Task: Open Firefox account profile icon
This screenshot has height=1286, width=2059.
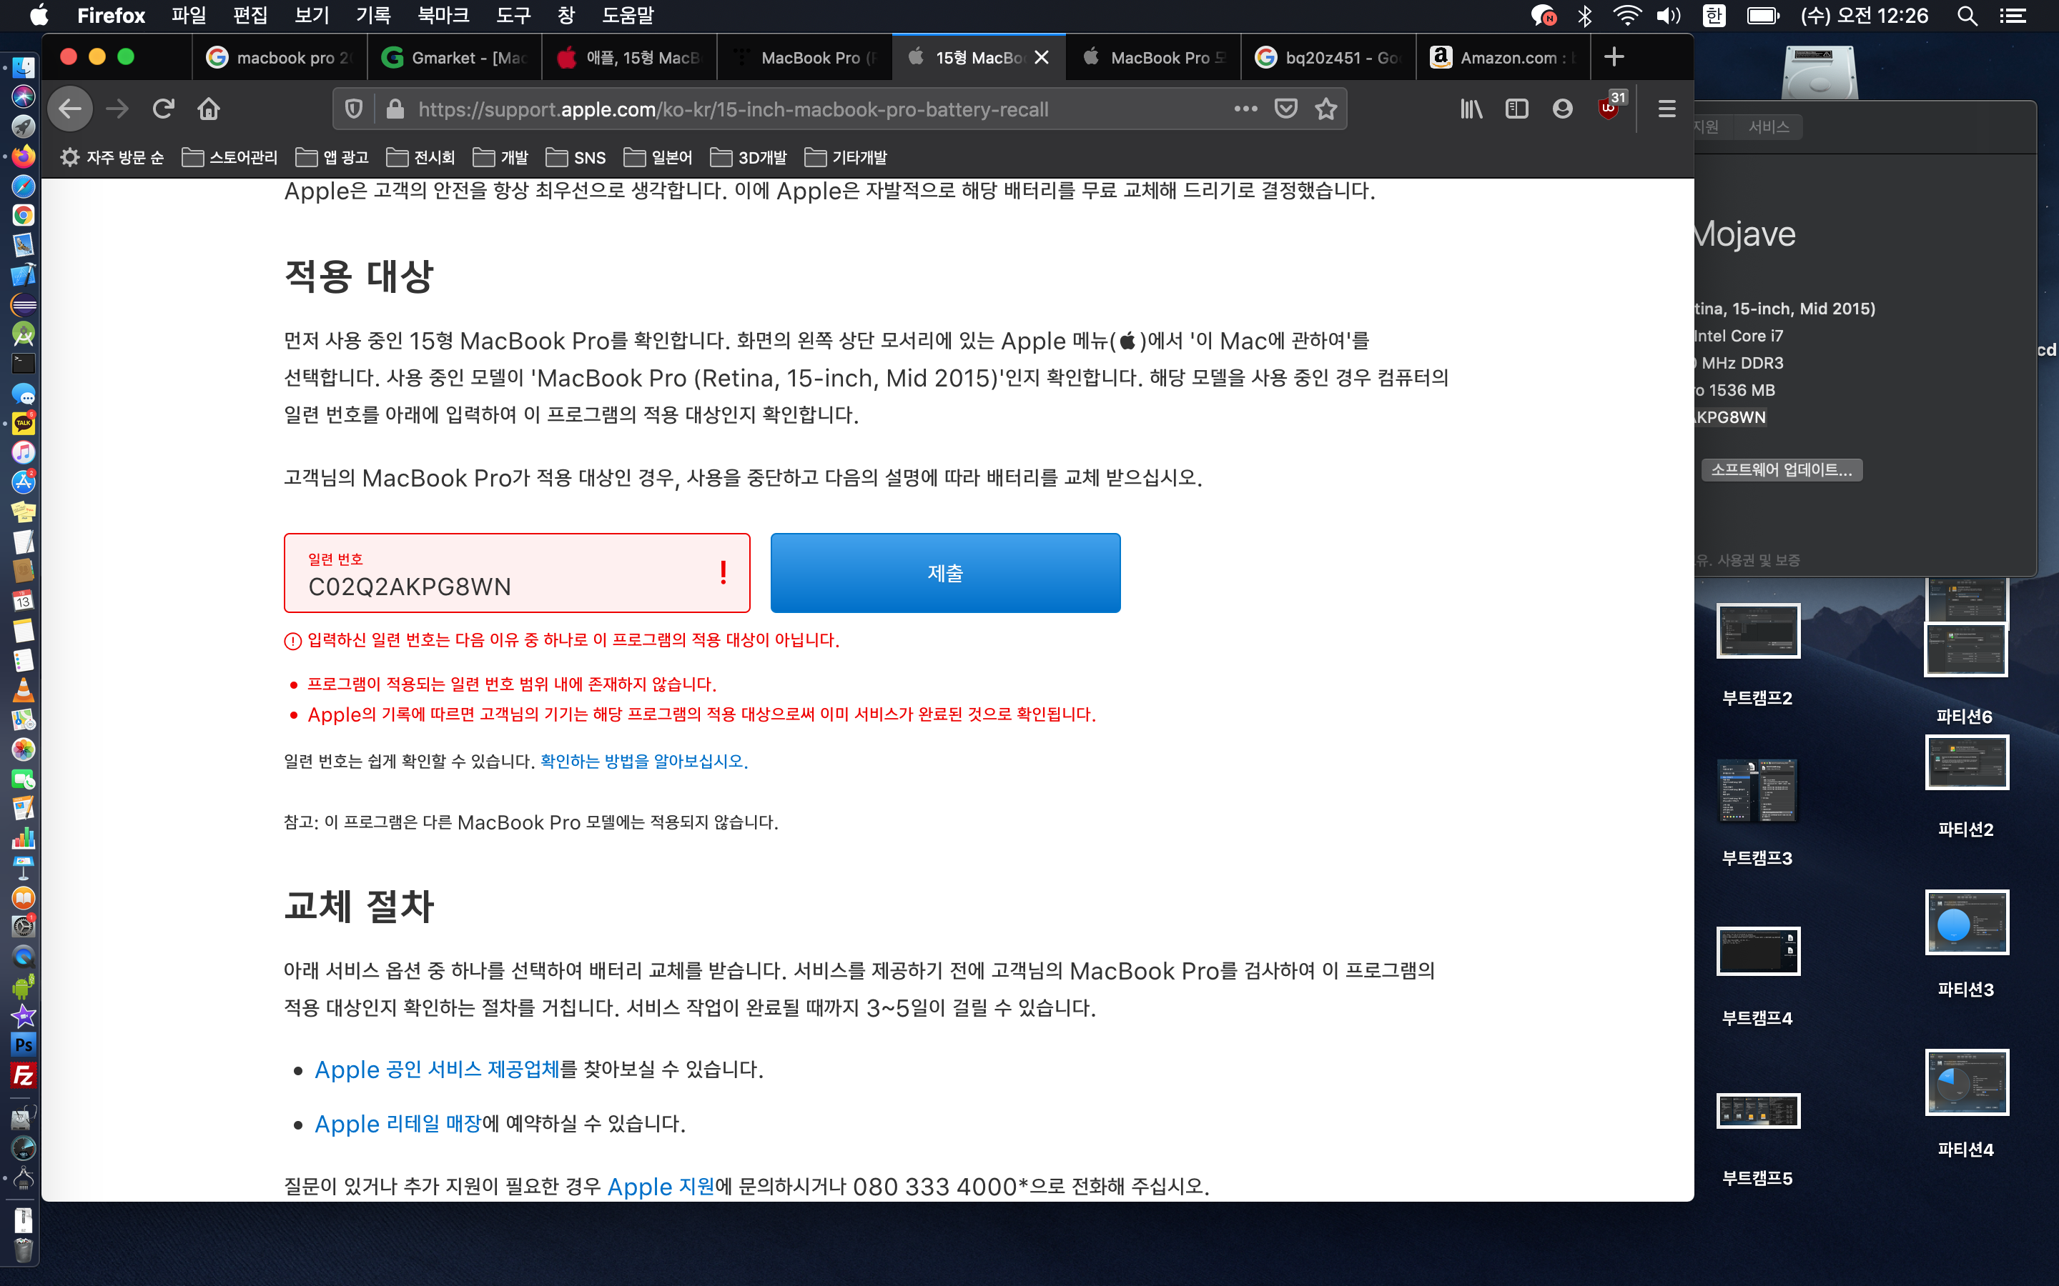Action: pyautogui.click(x=1562, y=109)
